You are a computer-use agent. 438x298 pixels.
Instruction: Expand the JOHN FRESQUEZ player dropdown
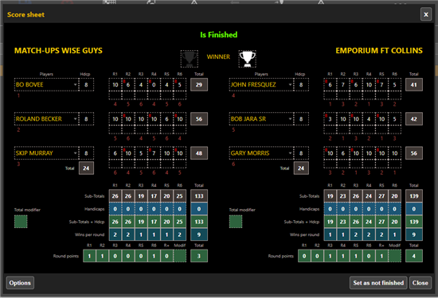coord(290,84)
